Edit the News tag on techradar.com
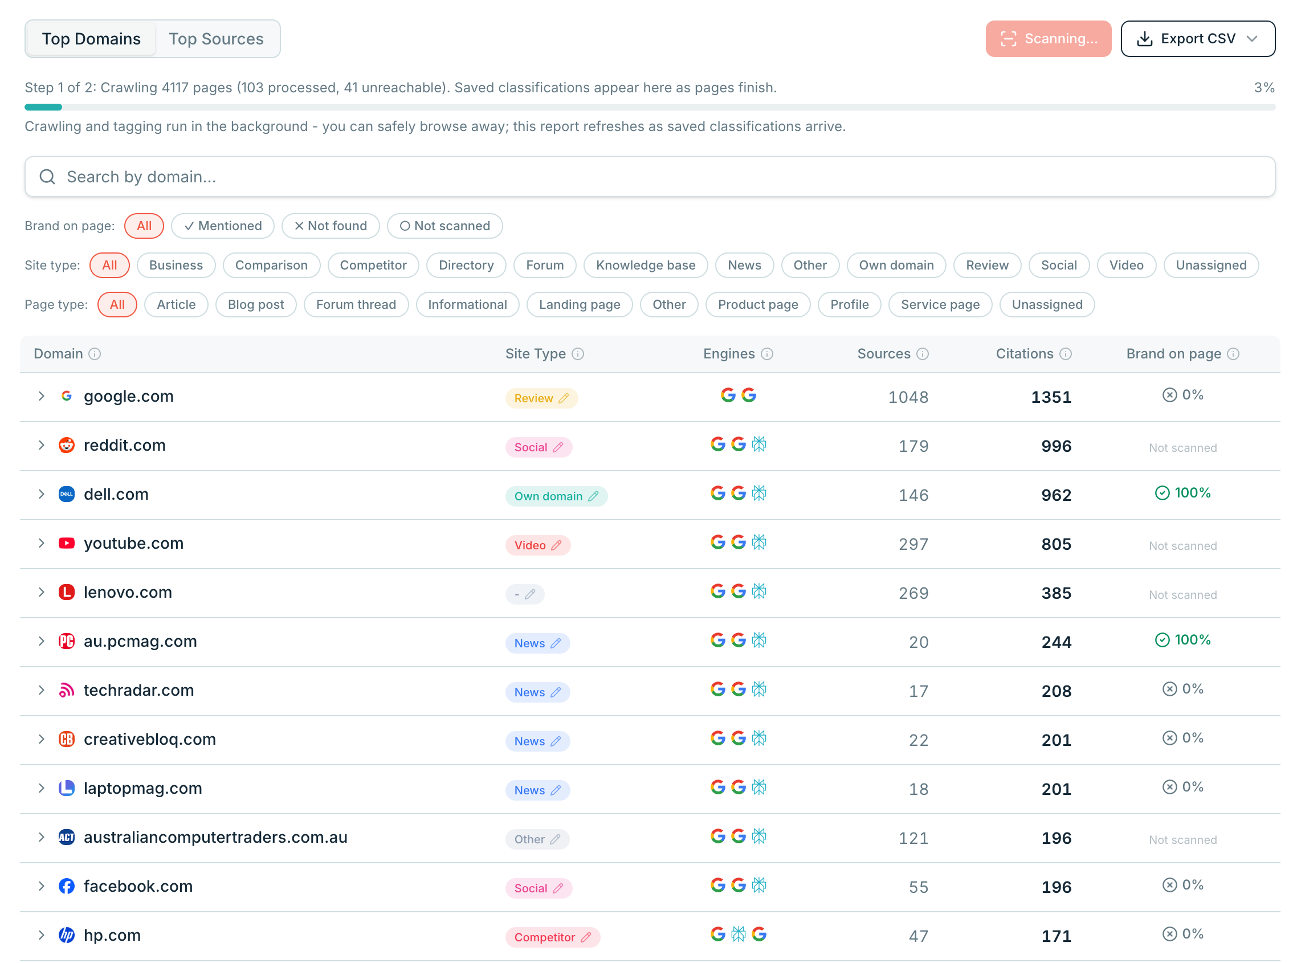Image resolution: width=1297 pixels, height=963 pixels. 556,692
